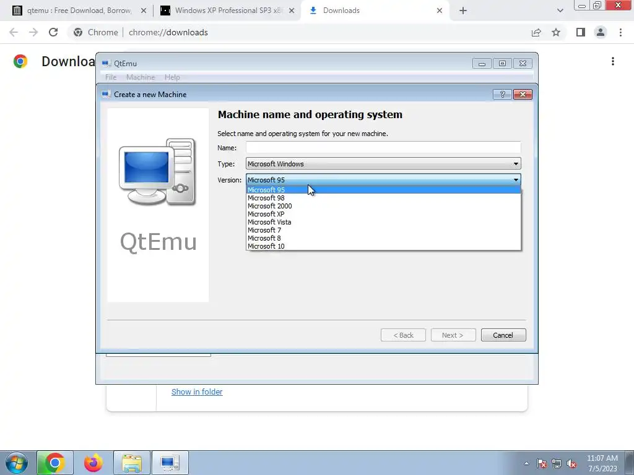The width and height of the screenshot is (634, 475).
Task: Maximize the QtEmu window
Action: 502,64
